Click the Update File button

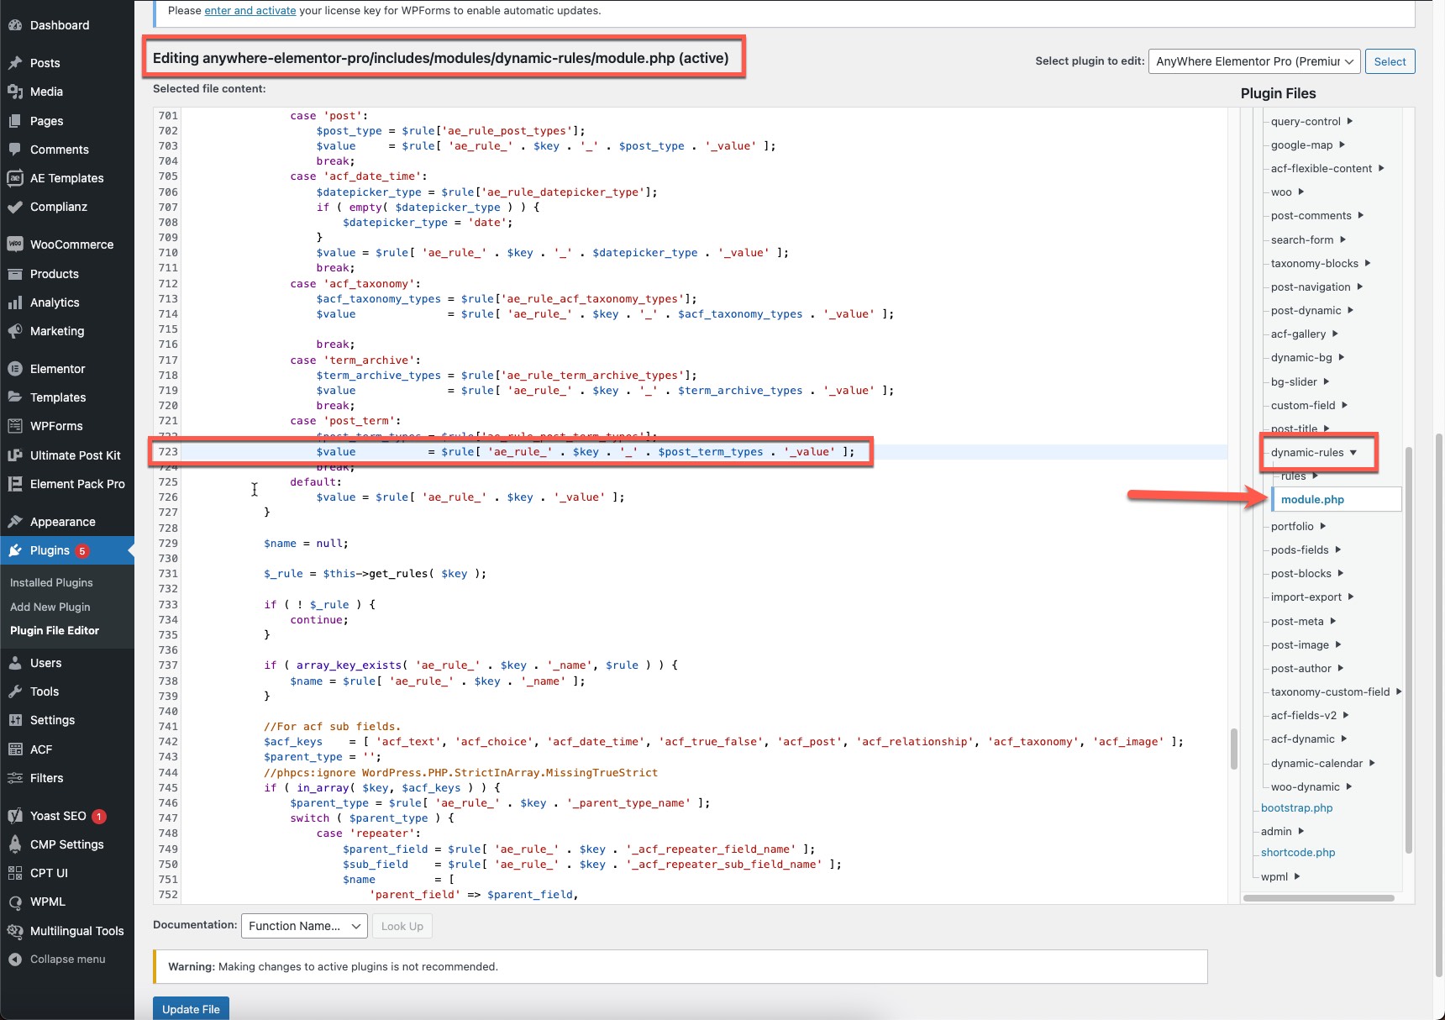pos(191,1008)
